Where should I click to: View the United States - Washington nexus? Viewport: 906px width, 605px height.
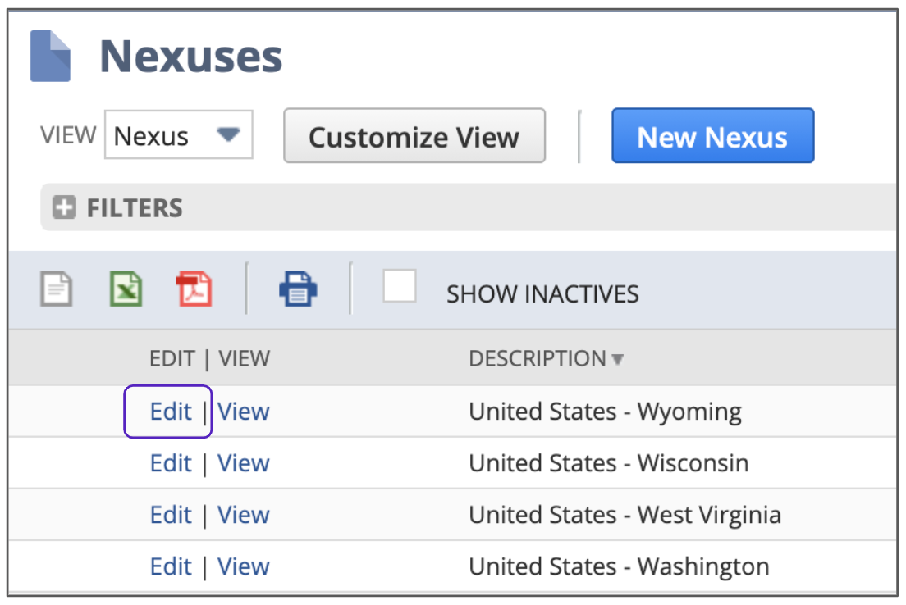tap(244, 566)
